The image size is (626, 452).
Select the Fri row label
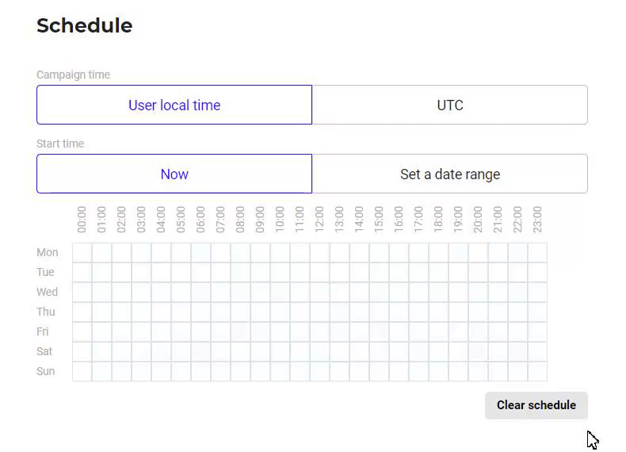pos(42,331)
